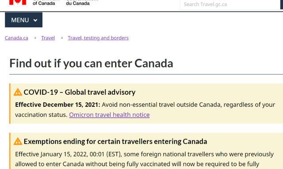283x169 pixels.
Task: Click the COVID-19 Global travel advisory heading
Action: pyautogui.click(x=80, y=92)
